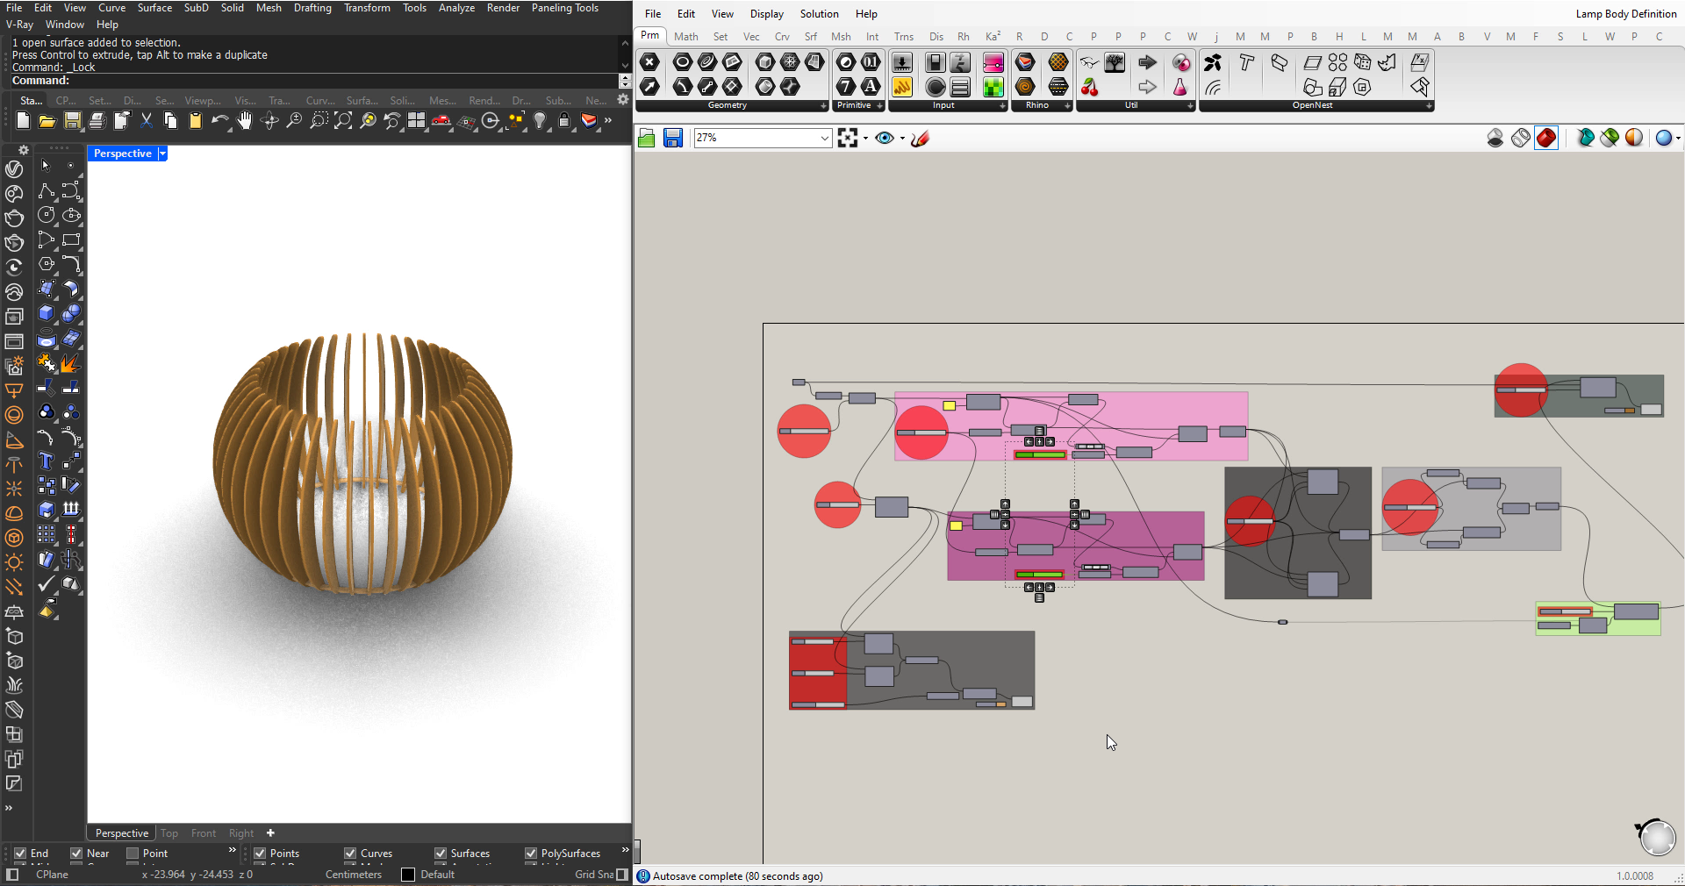Image resolution: width=1685 pixels, height=886 pixels.
Task: Click the Grasshopper Save document floppy icon
Action: tap(673, 138)
